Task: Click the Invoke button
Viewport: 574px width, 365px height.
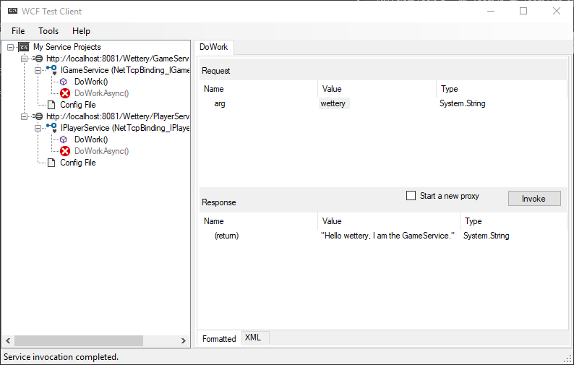Action: click(x=534, y=199)
